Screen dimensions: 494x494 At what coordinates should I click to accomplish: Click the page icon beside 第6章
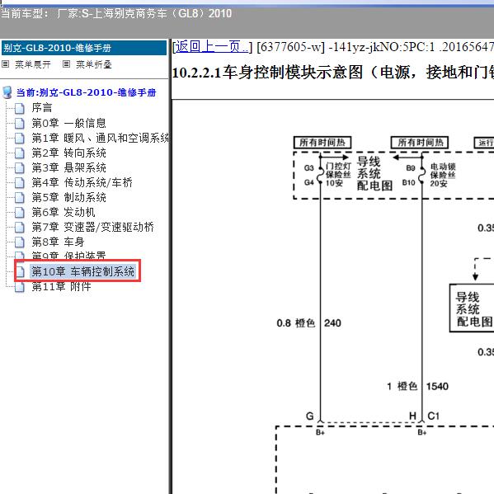pos(20,213)
